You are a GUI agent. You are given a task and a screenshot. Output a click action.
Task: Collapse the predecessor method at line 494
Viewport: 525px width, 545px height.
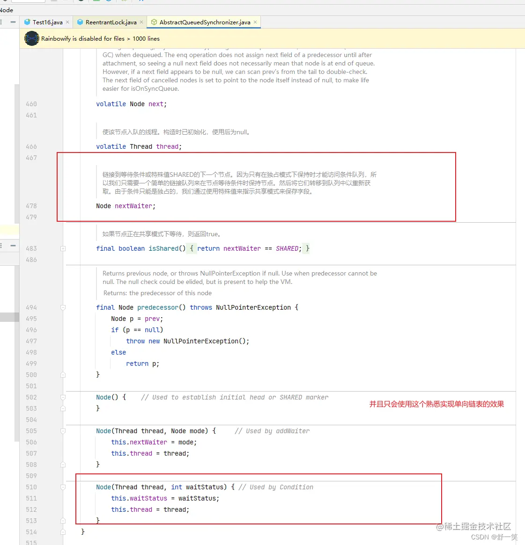coord(63,308)
